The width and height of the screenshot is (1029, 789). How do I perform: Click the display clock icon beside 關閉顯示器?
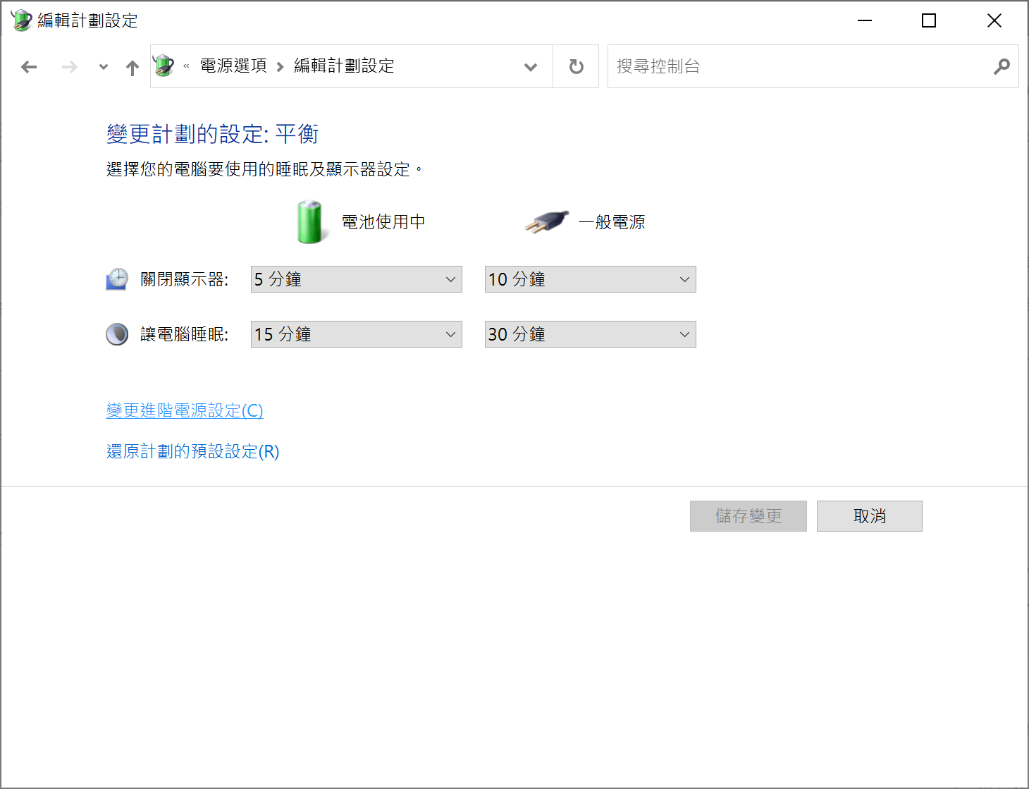(117, 279)
